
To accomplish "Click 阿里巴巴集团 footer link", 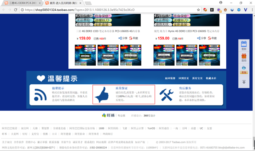I will [10, 128].
